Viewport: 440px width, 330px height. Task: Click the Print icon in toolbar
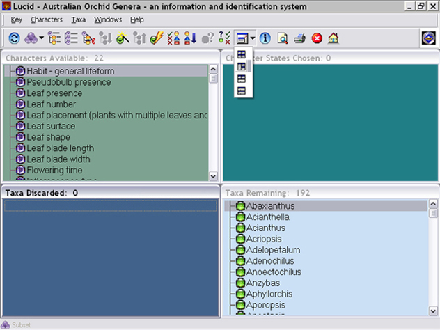point(299,38)
